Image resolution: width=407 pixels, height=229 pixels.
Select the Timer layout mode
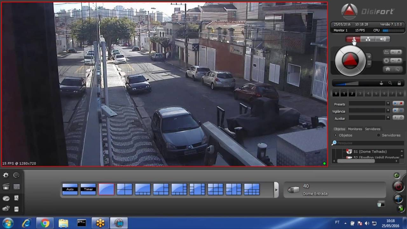(88, 189)
